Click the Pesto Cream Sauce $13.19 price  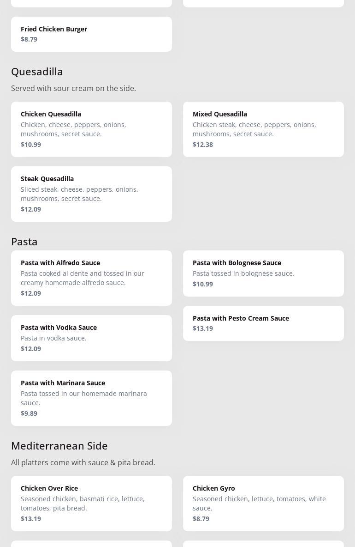(203, 328)
